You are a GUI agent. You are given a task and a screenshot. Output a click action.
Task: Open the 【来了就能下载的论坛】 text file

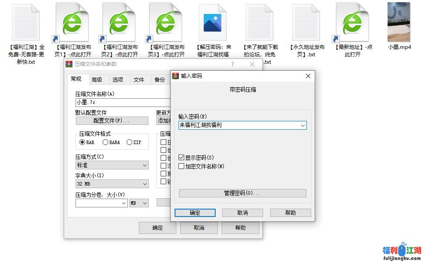click(x=259, y=22)
